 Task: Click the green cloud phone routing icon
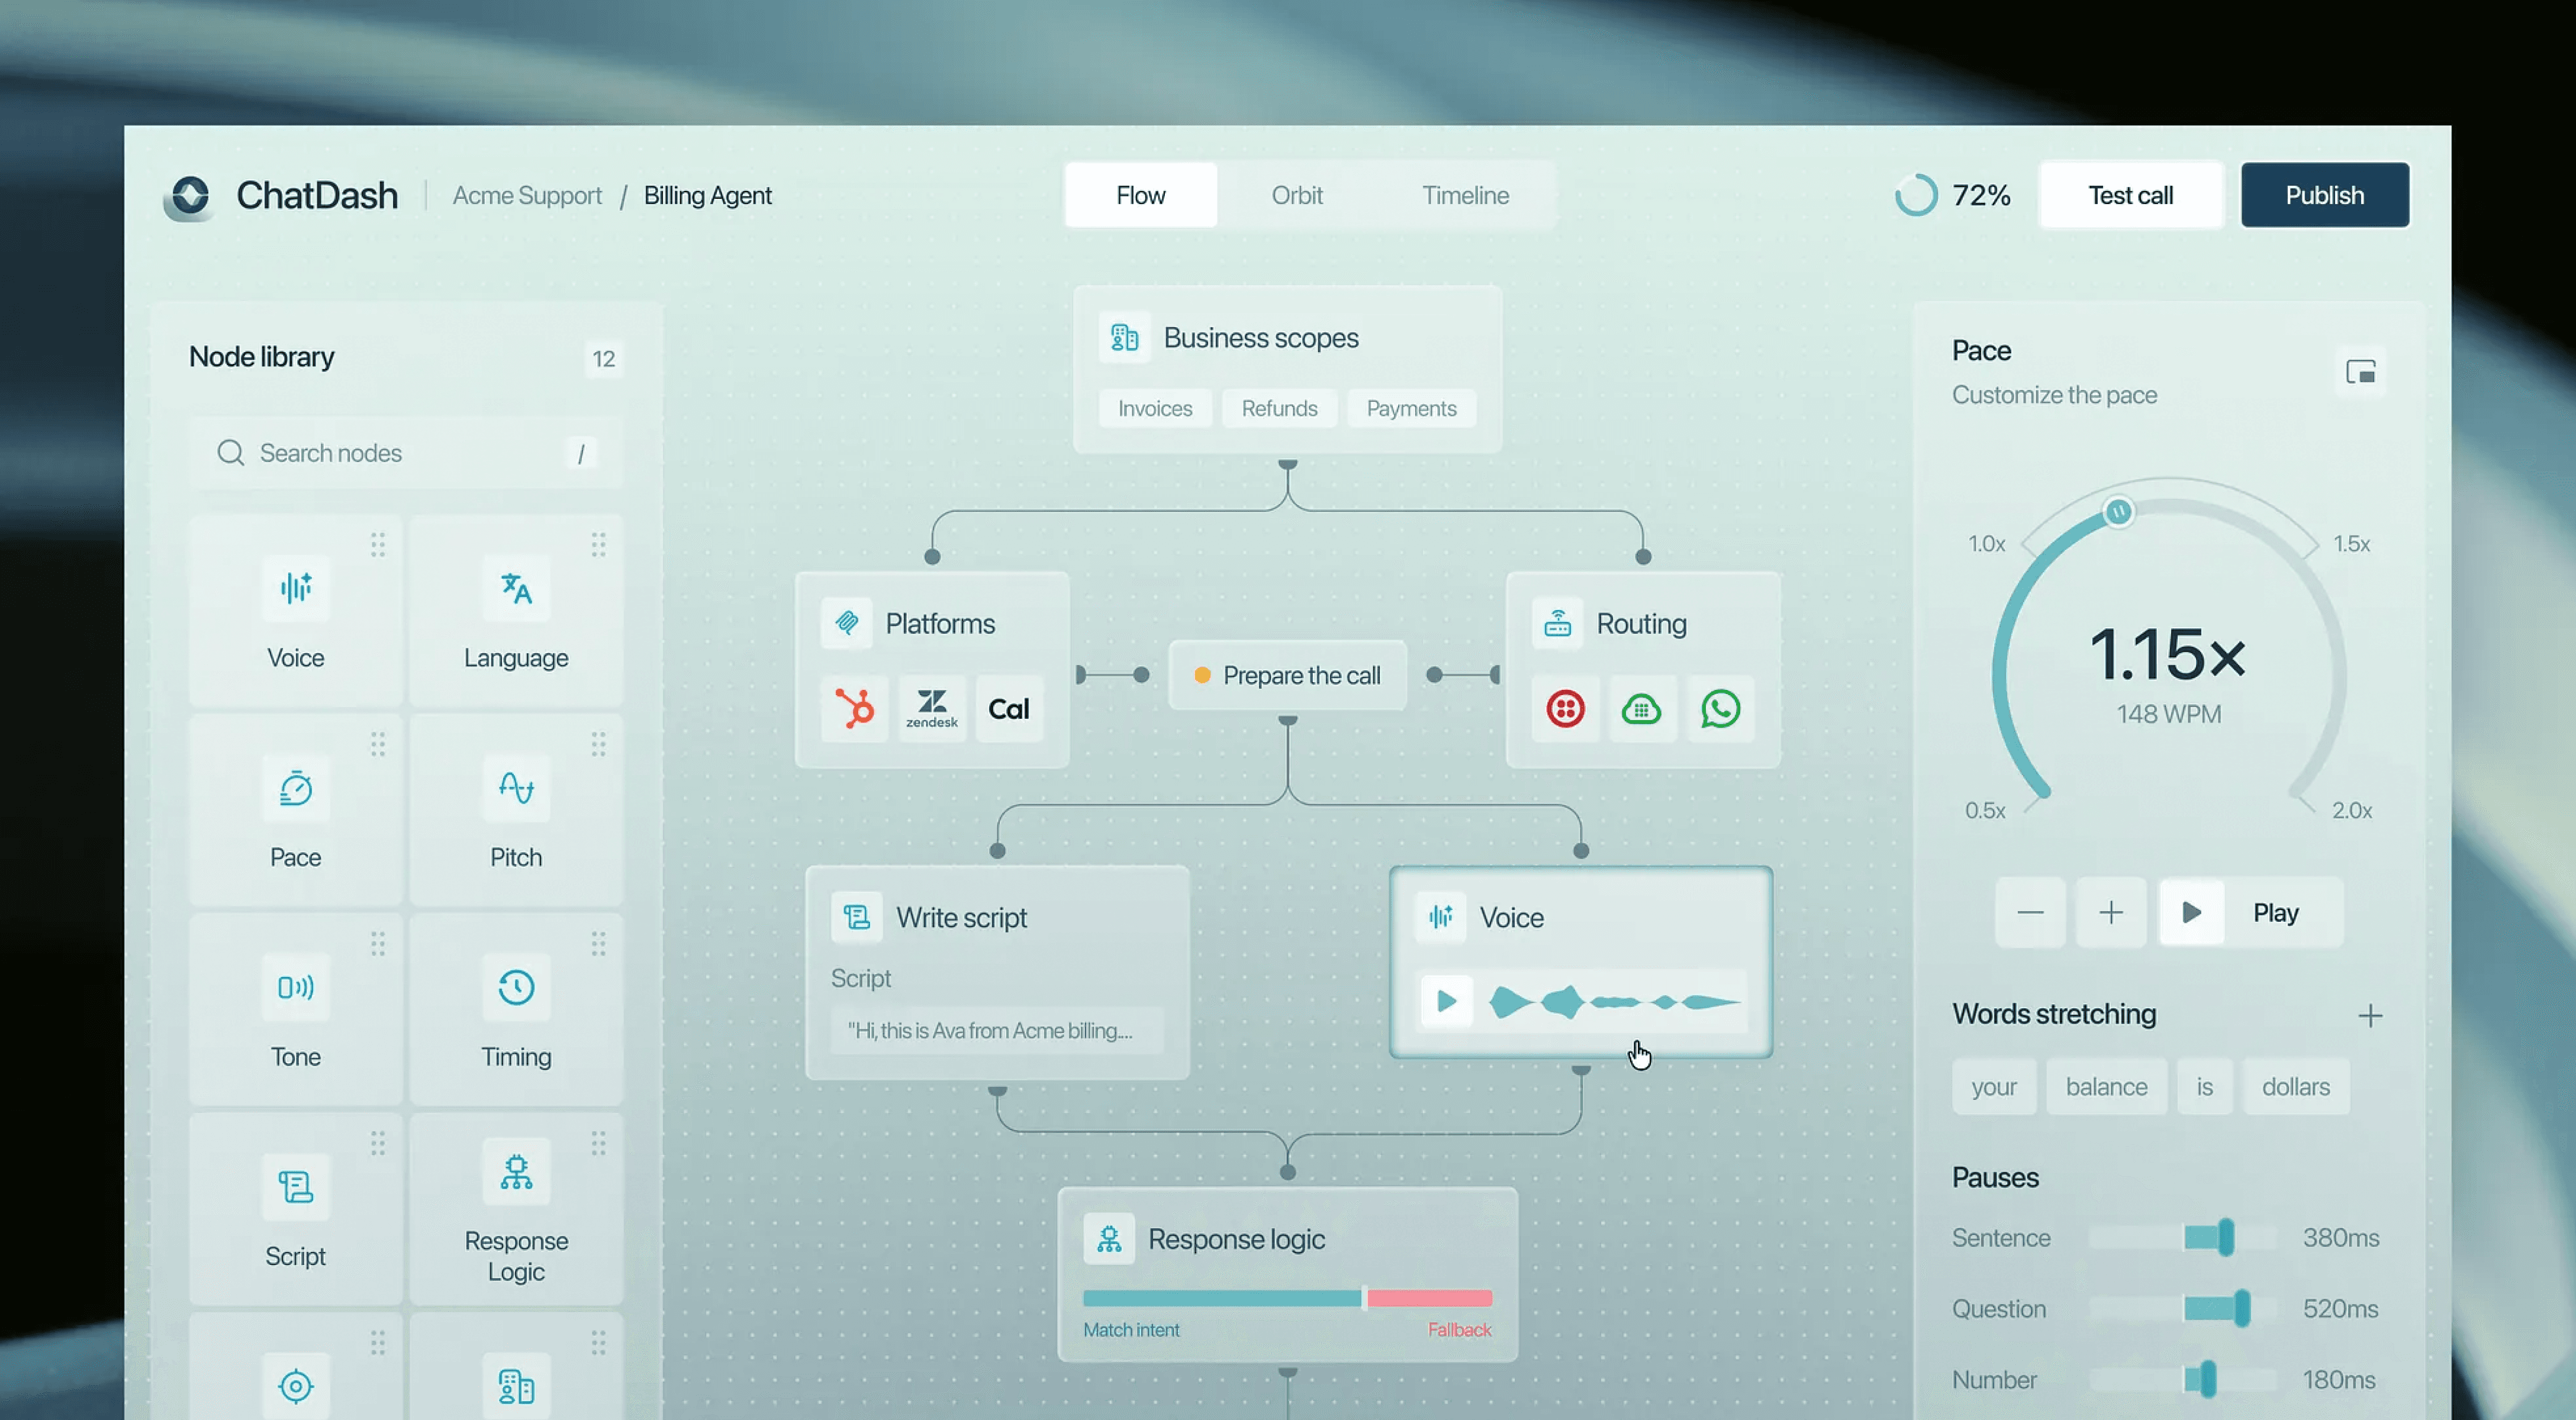point(1642,708)
